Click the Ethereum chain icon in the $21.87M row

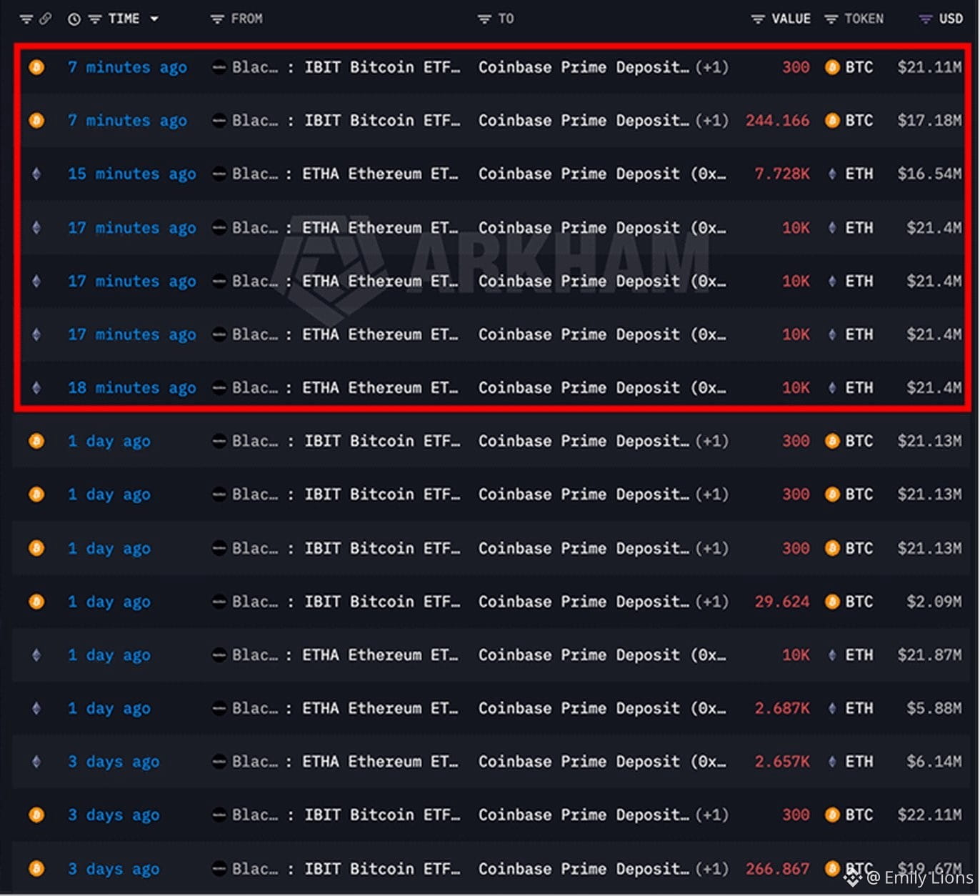tap(36, 654)
